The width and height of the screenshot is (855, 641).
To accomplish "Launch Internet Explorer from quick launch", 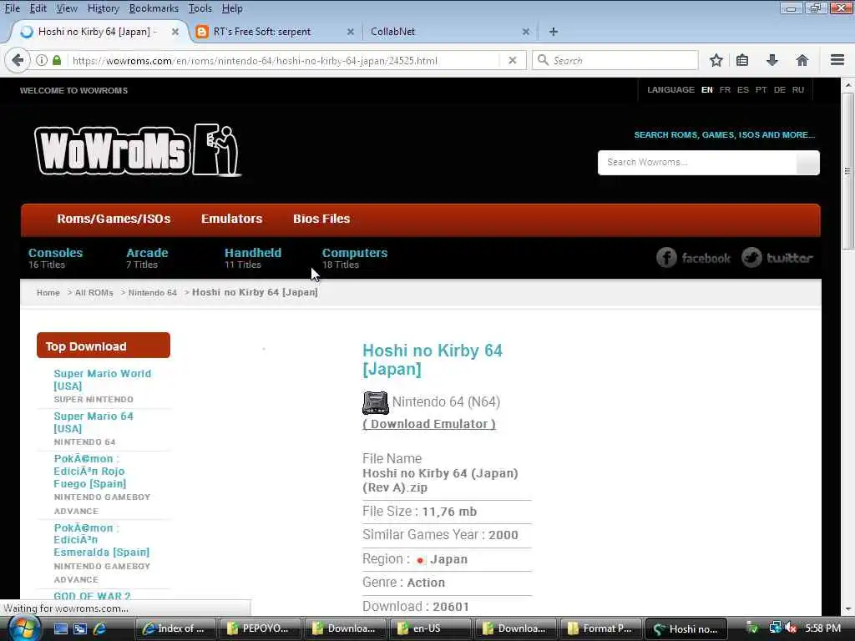I will 100,628.
